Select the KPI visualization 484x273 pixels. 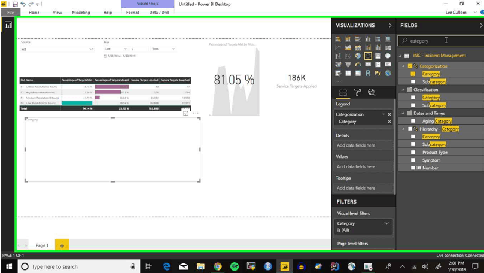coord(388,65)
